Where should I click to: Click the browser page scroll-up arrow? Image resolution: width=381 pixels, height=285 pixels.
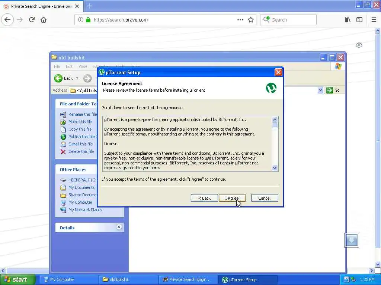(378, 30)
